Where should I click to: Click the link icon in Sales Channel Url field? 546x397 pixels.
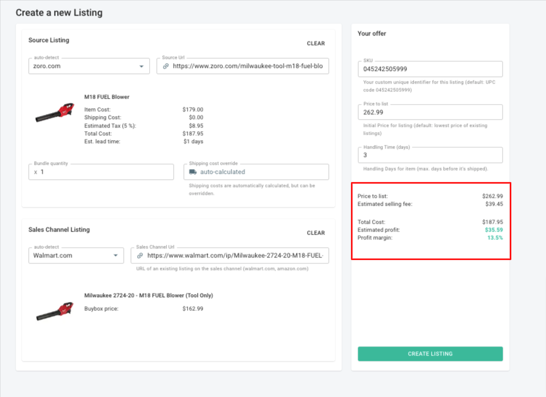[x=140, y=256]
